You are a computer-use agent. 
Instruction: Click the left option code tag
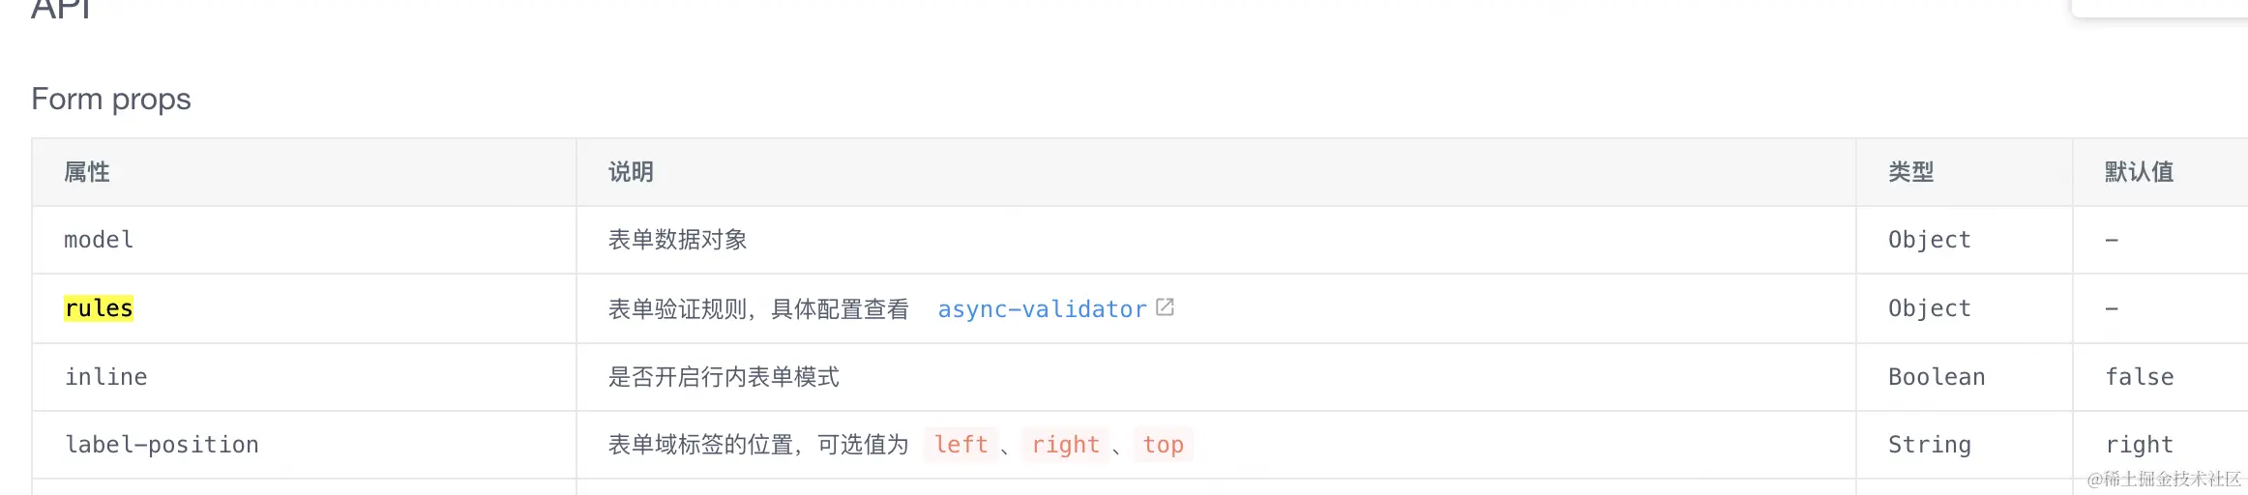point(961,445)
